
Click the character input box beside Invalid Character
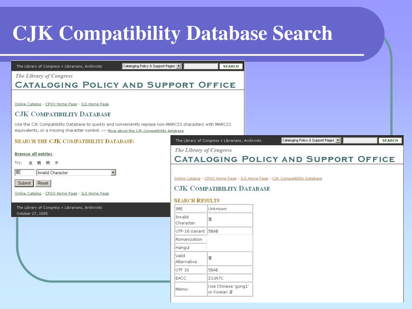[25, 172]
